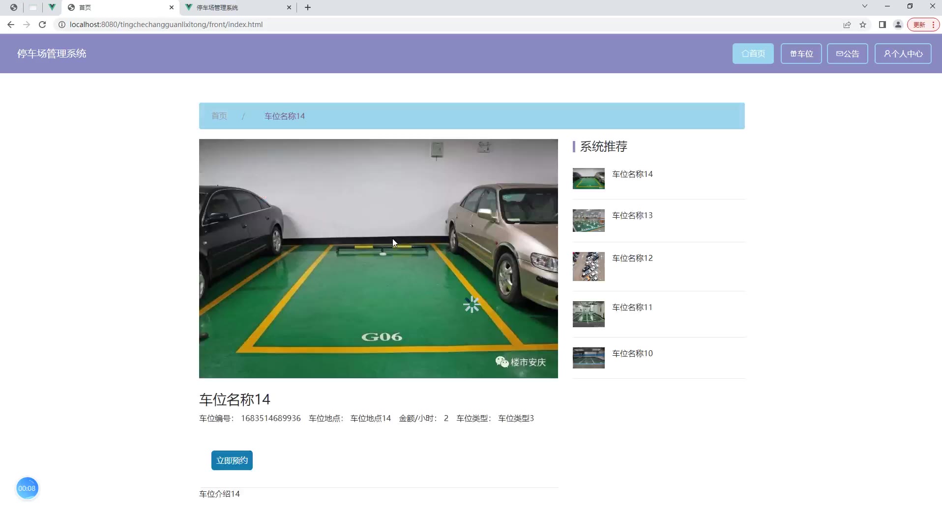Open recommended thumbnail for 车位名称12
Image resolution: width=942 pixels, height=508 pixels.
tap(589, 266)
